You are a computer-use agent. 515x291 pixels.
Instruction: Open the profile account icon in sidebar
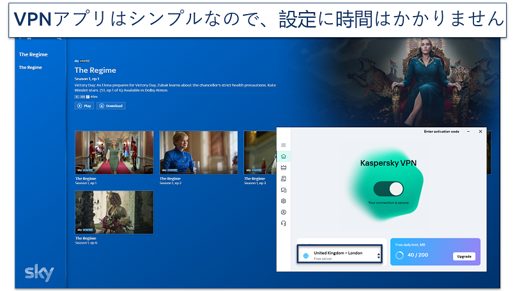tap(284, 212)
